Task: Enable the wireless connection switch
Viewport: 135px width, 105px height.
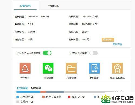Action: (94, 53)
